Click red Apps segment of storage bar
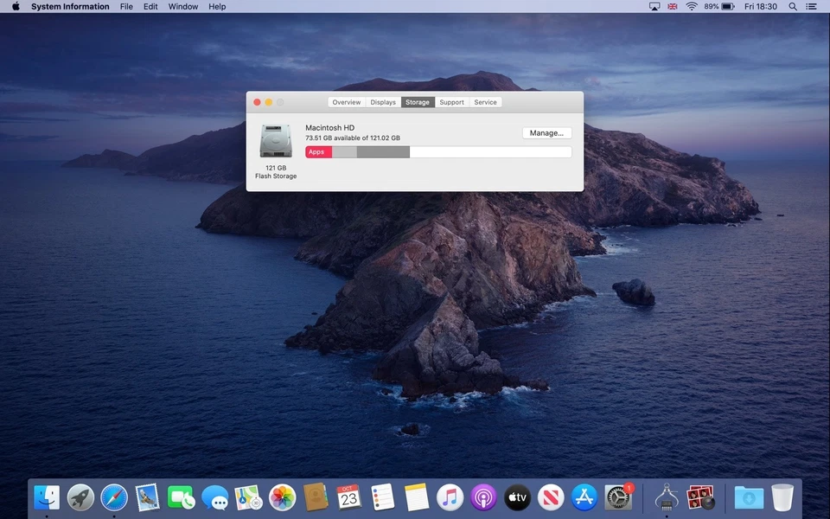The image size is (830, 519). (319, 152)
